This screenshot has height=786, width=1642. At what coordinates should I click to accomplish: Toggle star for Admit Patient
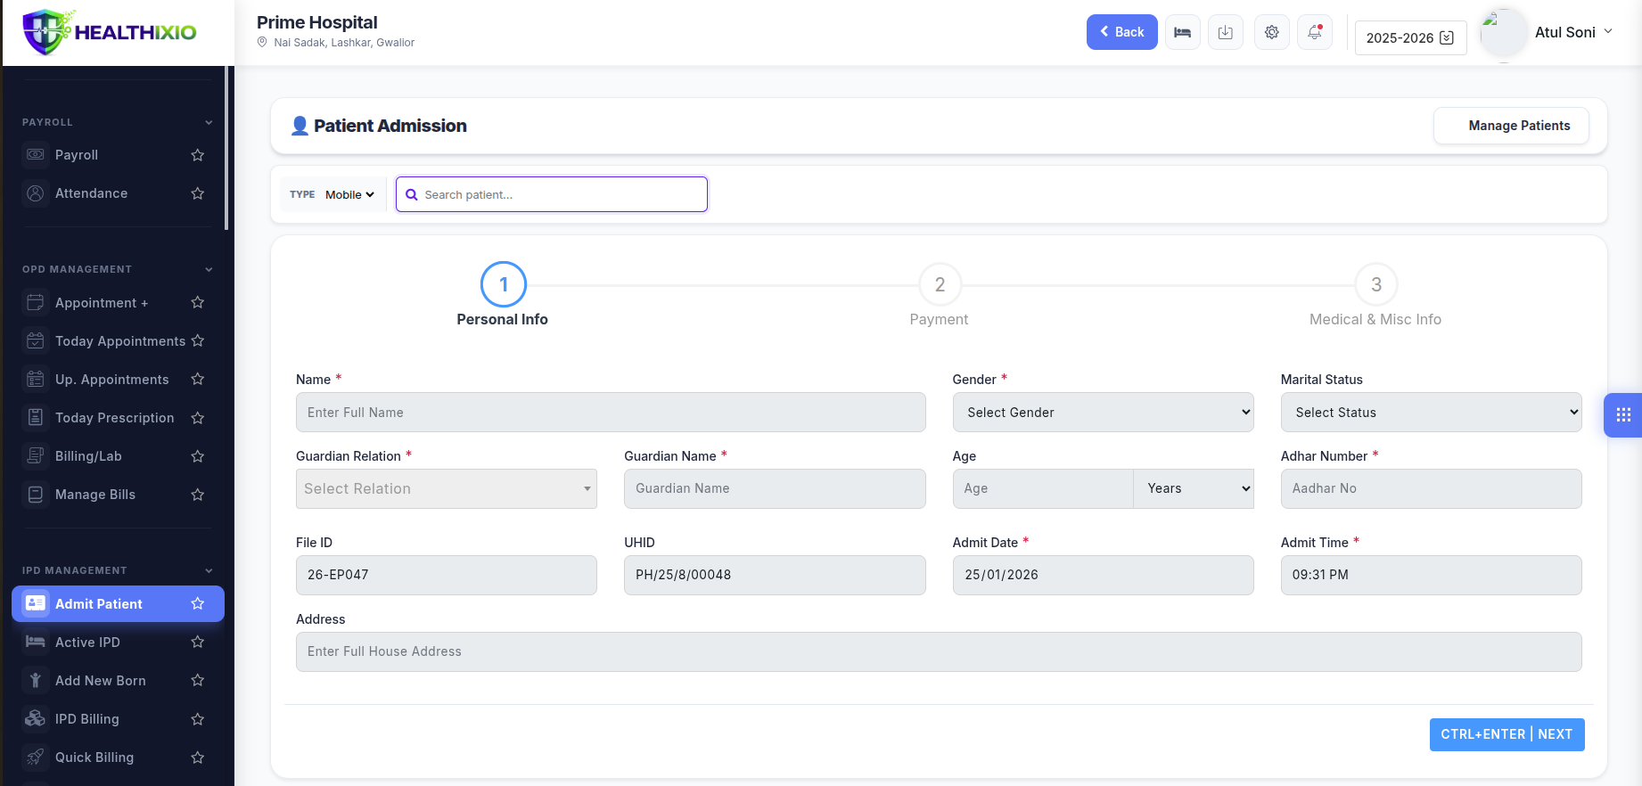click(198, 604)
